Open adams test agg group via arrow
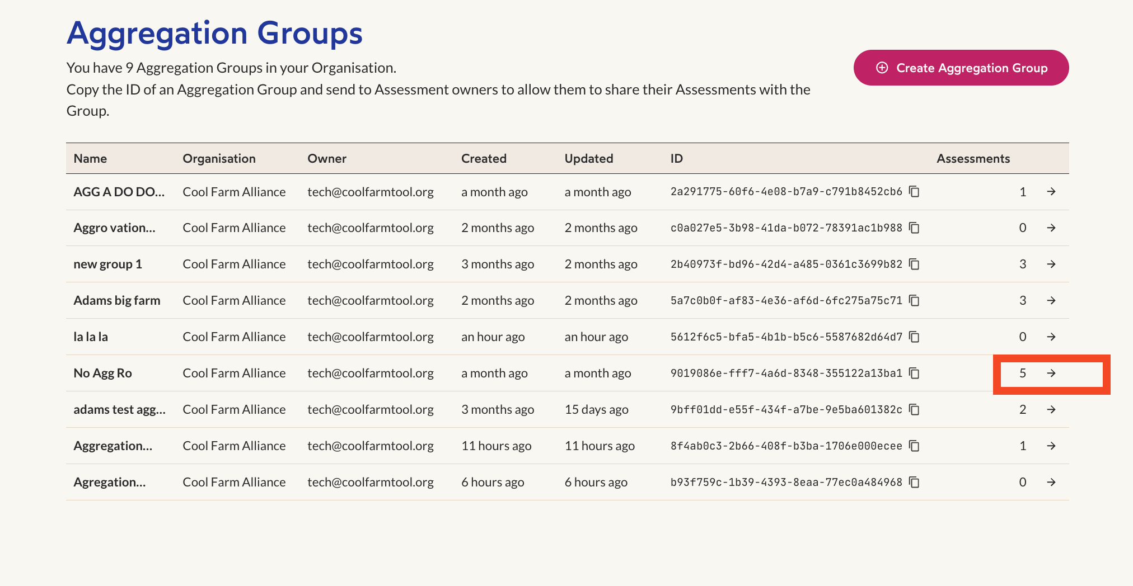Image resolution: width=1133 pixels, height=586 pixels. (1051, 410)
